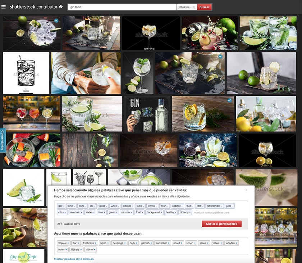302x263 pixels.
Task: Click the 'gin tonic' search field
Action: [122, 7]
